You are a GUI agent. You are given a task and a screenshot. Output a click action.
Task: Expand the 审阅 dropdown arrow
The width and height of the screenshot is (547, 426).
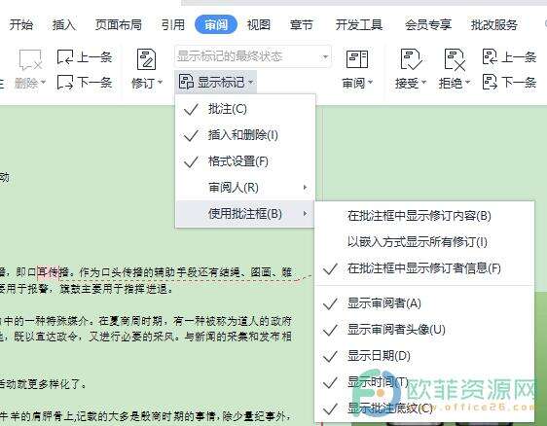(371, 83)
